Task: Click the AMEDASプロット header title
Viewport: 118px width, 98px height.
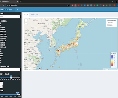Action: pos(6,10)
